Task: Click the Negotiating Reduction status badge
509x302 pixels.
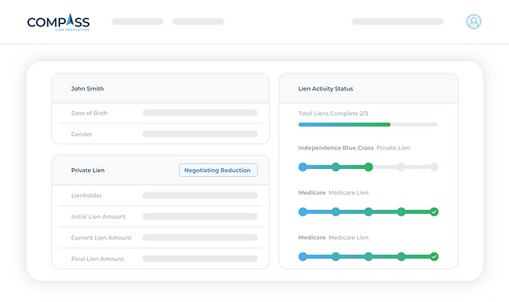Action: click(x=218, y=170)
